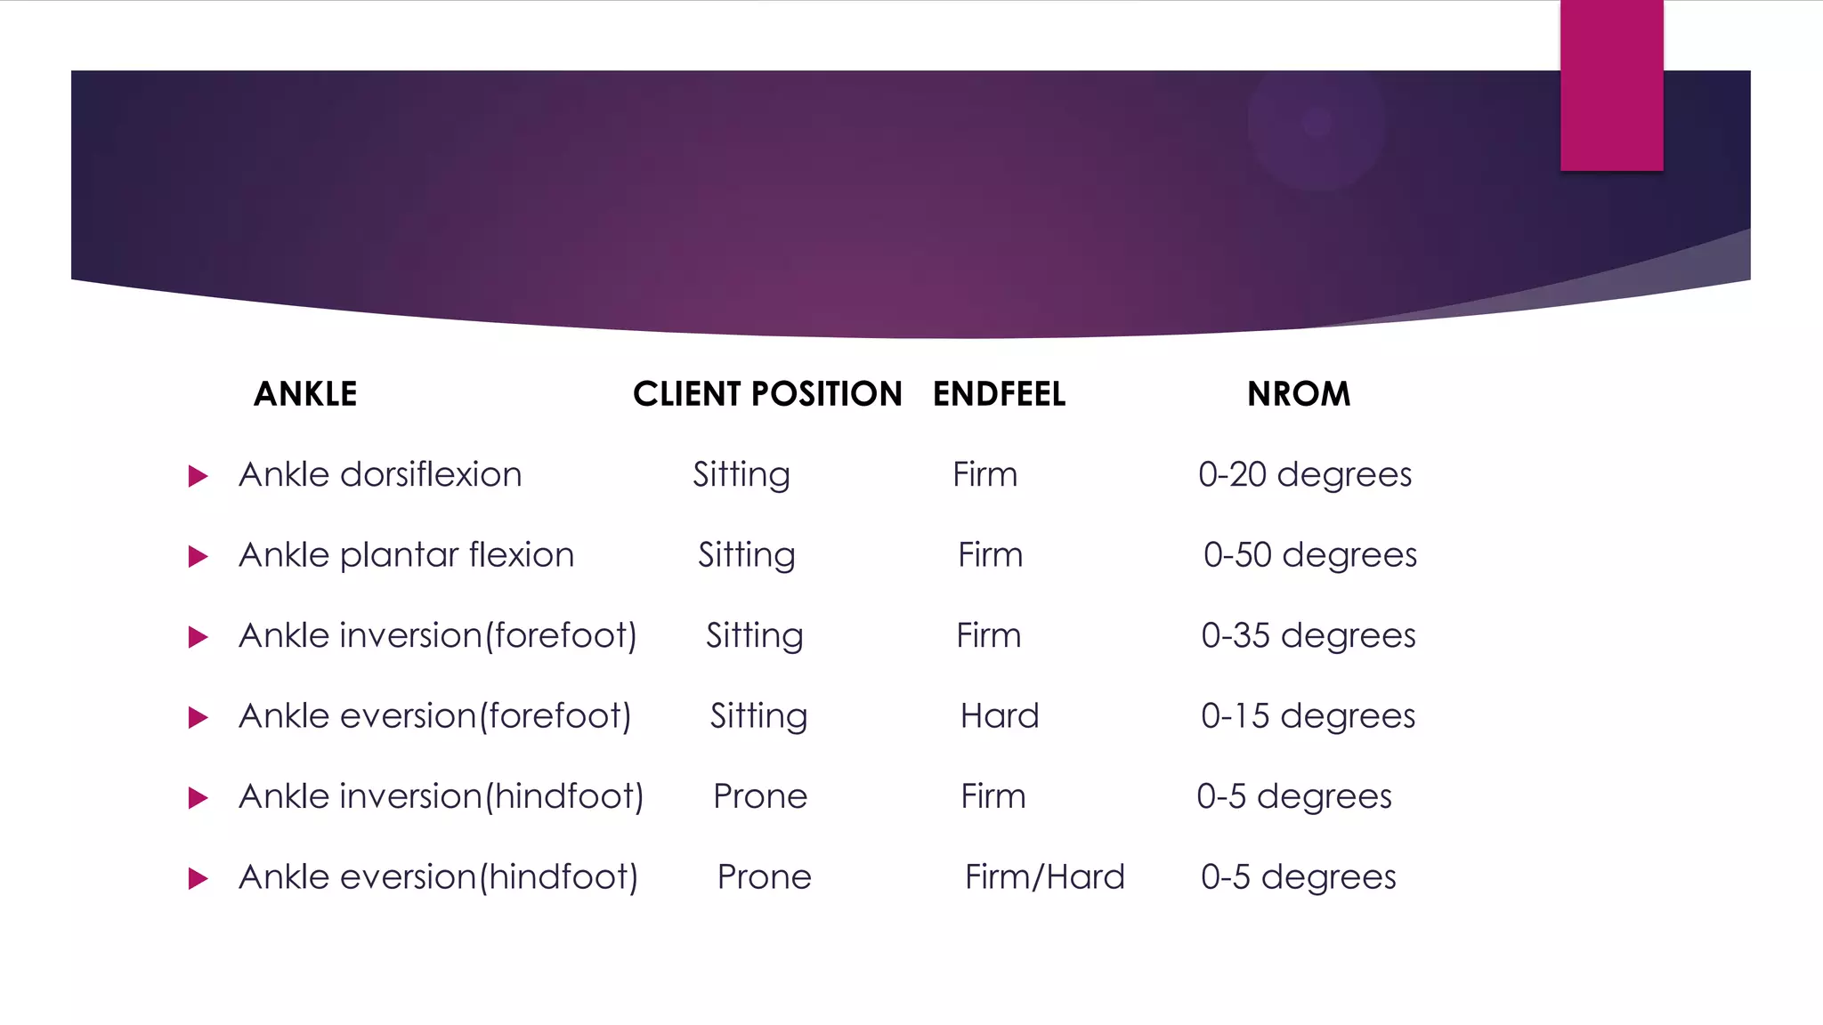
Task: Click Prone in the hindfoot inversion row
Action: coord(760,796)
